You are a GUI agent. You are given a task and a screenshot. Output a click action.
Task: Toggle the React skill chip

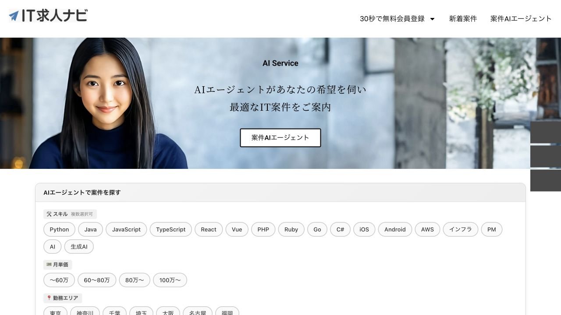tap(209, 230)
